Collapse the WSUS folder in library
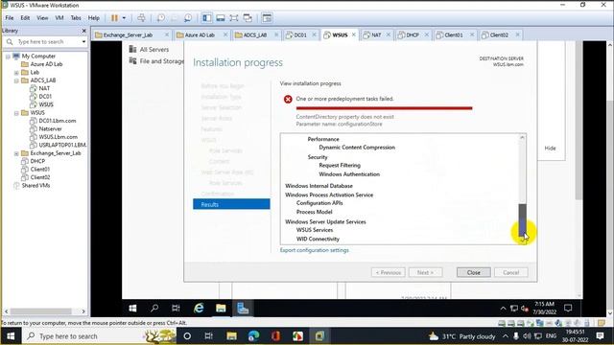614x345 pixels. pos(16,113)
